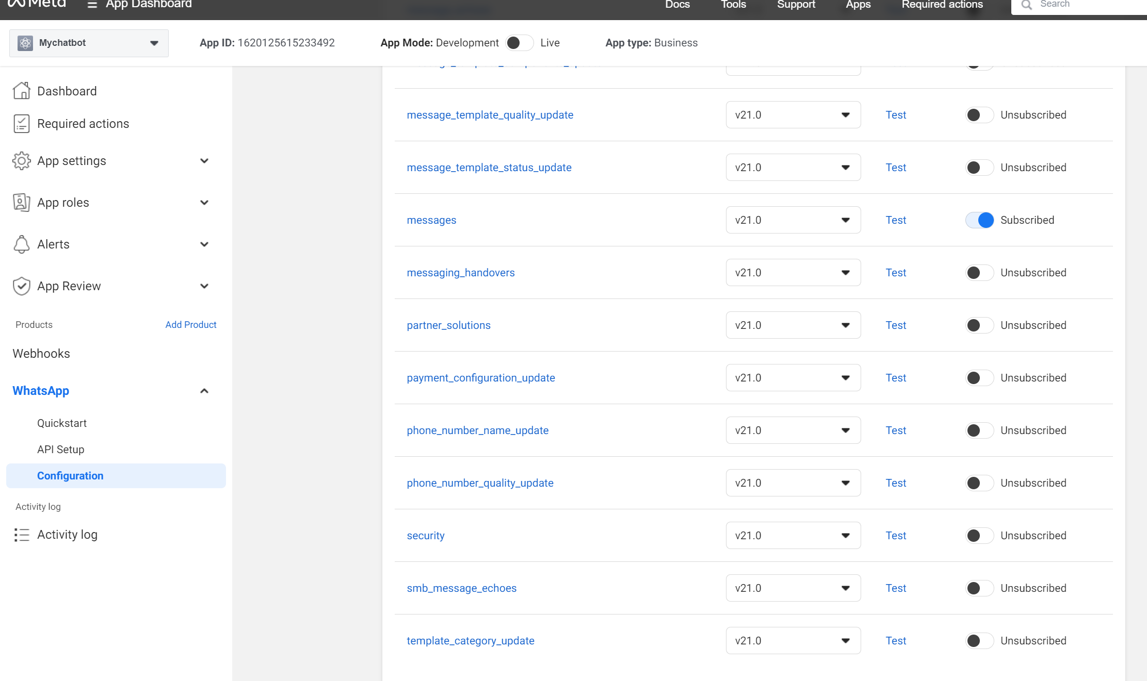Collapse the WhatsApp sidebar section
Viewport: 1147px width, 681px height.
(204, 391)
